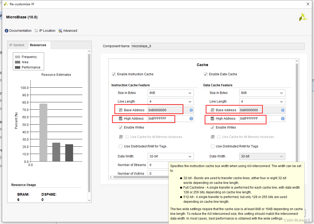Screen dimensions: 314x224
Task: Click info icon beside data cache High Address
Action: [x=283, y=119]
